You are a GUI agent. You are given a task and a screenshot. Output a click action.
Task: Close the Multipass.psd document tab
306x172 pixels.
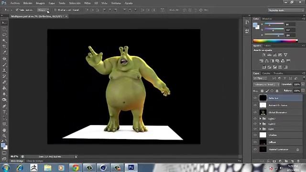pos(66,16)
